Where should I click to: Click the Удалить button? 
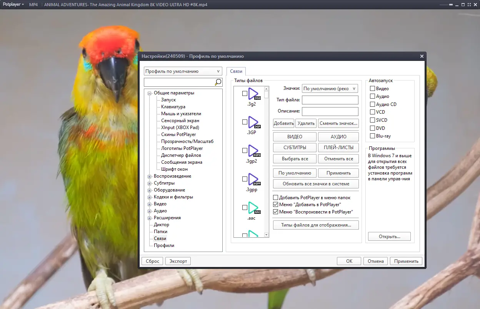click(x=306, y=123)
